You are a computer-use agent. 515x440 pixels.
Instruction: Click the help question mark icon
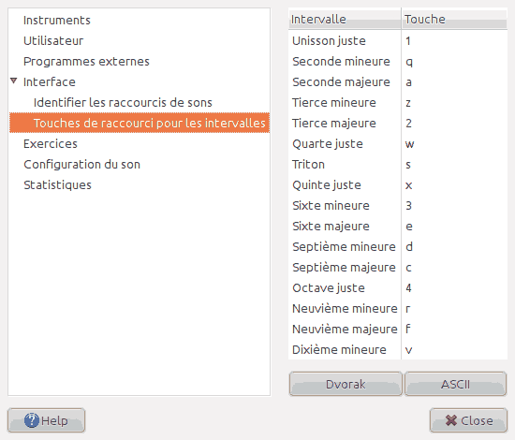(32, 420)
